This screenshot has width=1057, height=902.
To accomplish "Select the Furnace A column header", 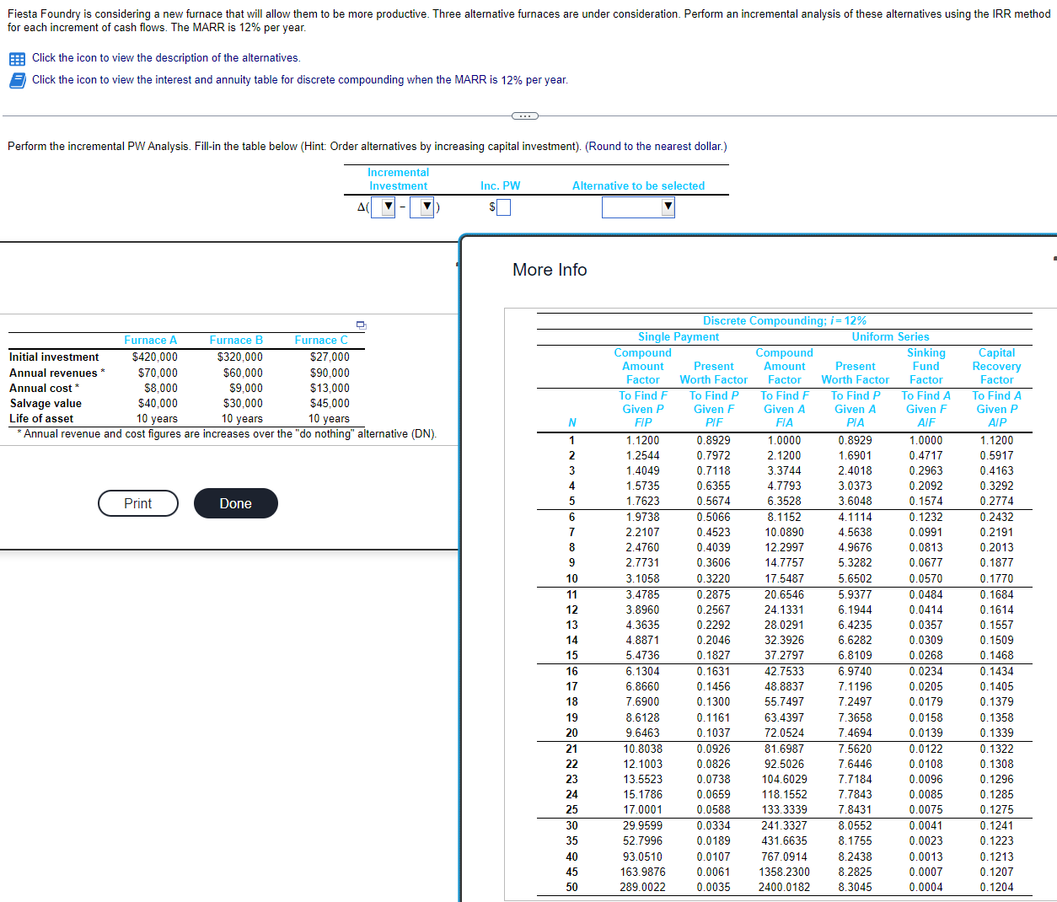I will pos(151,340).
